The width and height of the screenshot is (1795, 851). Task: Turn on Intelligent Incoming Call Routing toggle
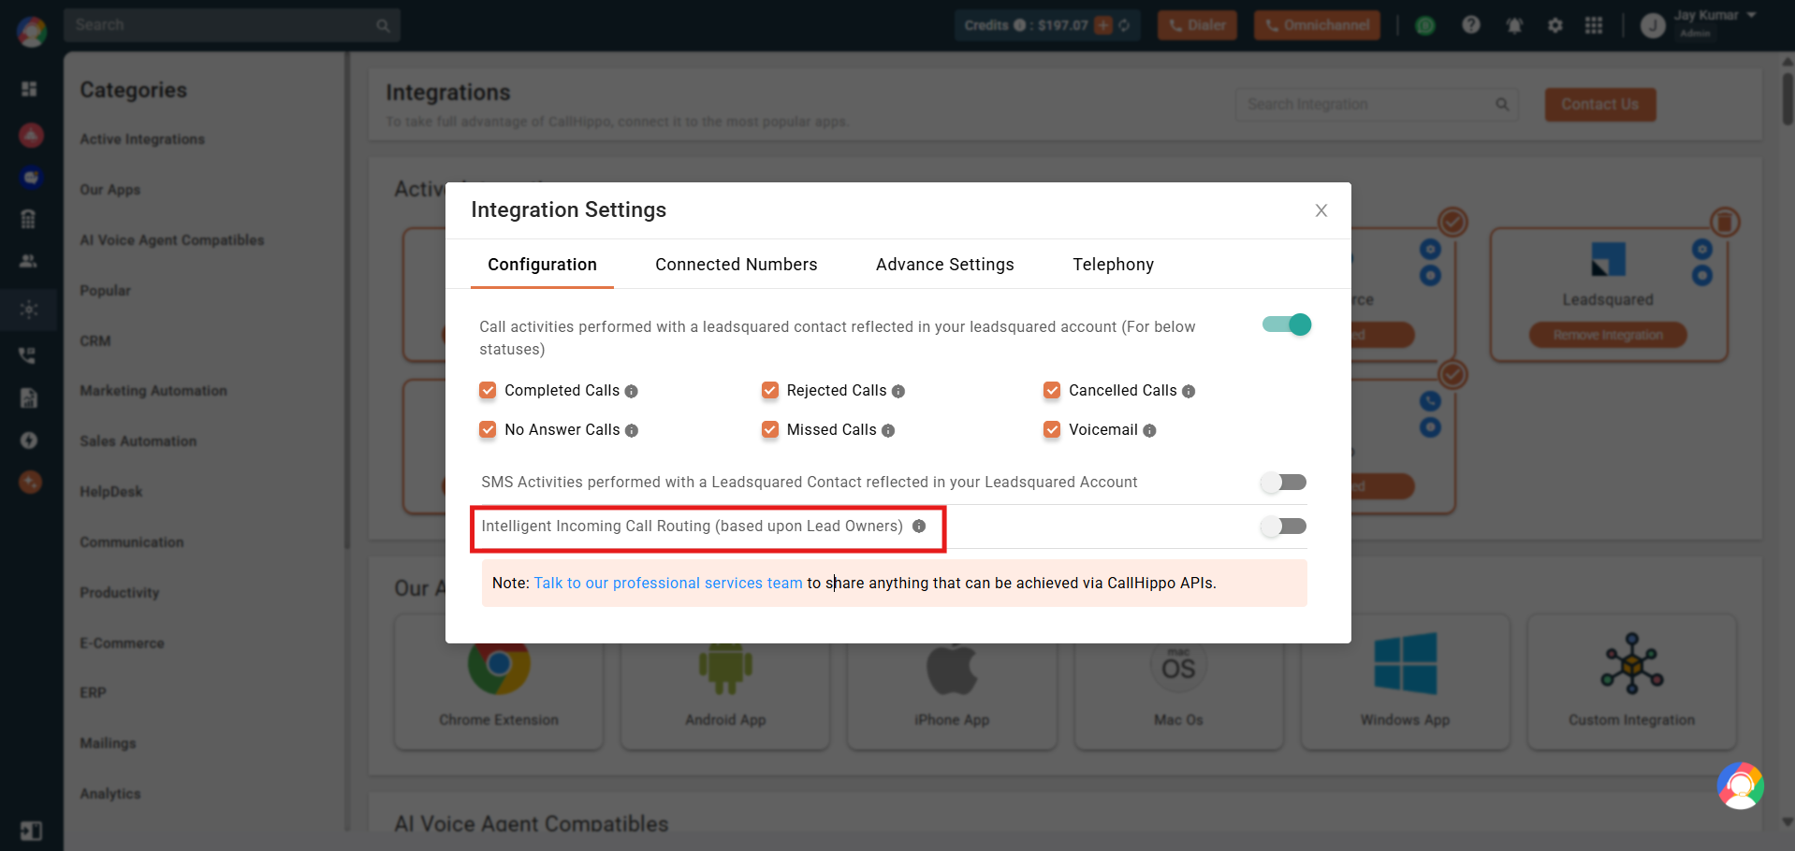1283,526
